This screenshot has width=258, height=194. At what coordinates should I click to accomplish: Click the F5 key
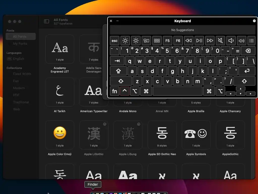(167, 41)
